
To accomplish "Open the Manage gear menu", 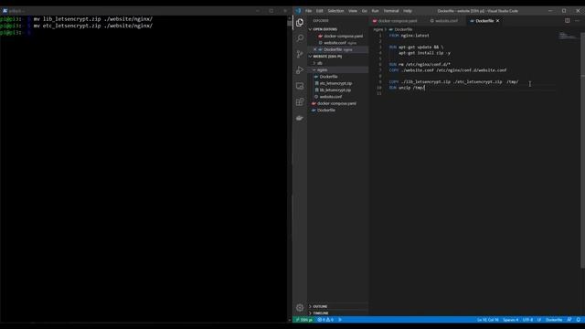I will [300, 308].
